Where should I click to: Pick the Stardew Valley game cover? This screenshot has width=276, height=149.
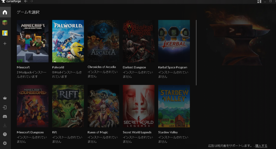click(x=174, y=106)
